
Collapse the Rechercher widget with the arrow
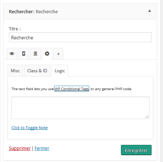(x=149, y=11)
